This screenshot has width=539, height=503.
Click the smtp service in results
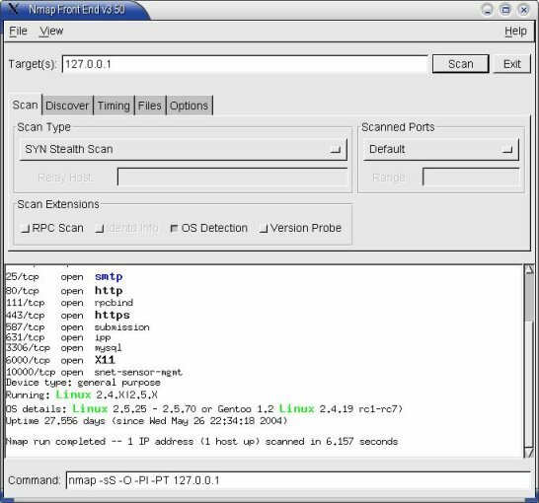pos(109,277)
